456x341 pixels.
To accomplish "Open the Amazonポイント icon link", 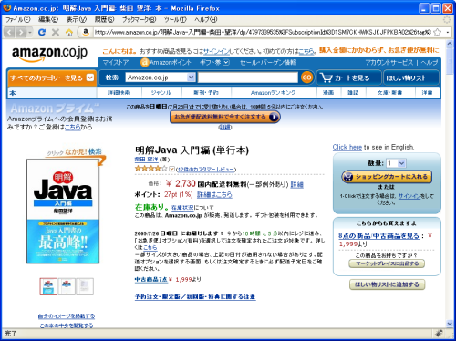I will click(x=145, y=63).
